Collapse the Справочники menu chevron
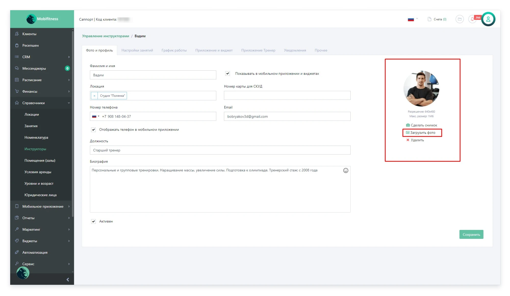This screenshot has width=510, height=296. (69, 103)
